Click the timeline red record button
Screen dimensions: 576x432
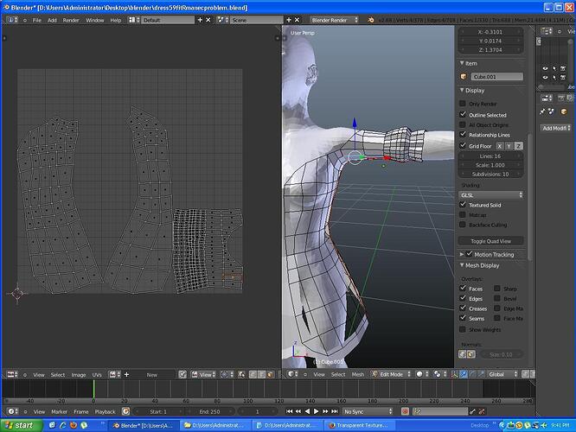pyautogui.click(x=405, y=411)
